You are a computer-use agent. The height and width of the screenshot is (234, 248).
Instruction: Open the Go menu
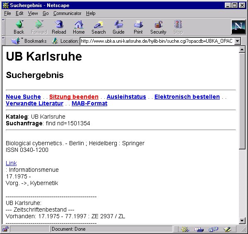pos(46,13)
